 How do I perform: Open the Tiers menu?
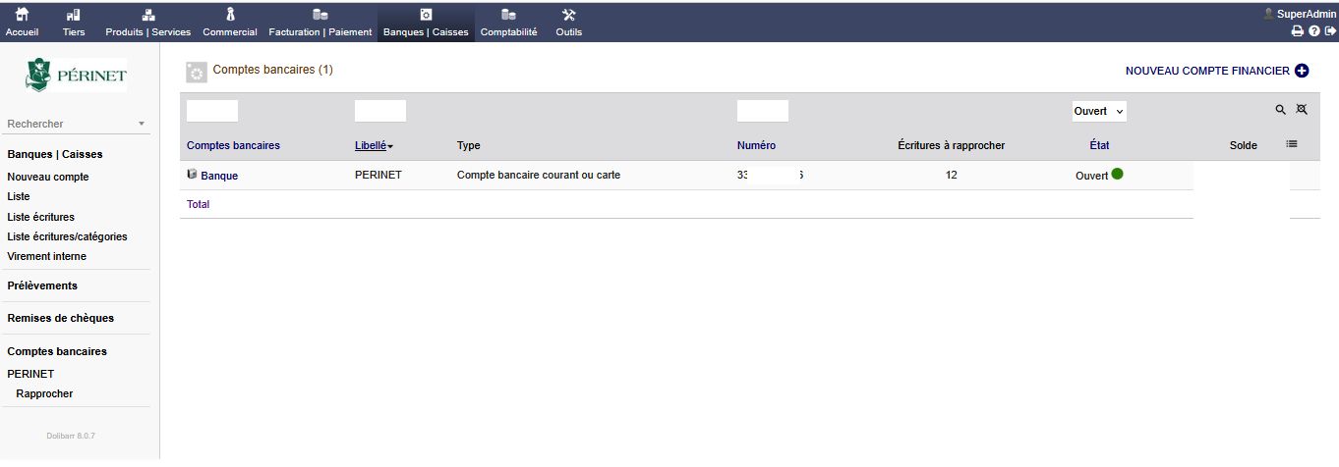(74, 23)
